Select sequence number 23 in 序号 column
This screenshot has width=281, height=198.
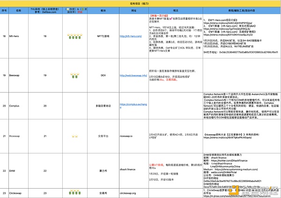pyautogui.click(x=4, y=193)
